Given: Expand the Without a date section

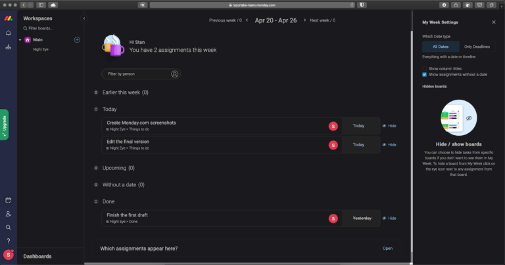Looking at the screenshot, I should pos(96,185).
